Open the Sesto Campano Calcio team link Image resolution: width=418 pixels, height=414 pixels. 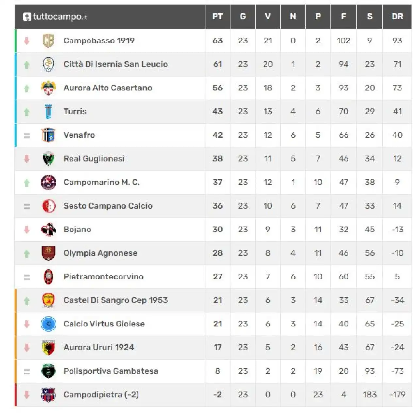108,206
